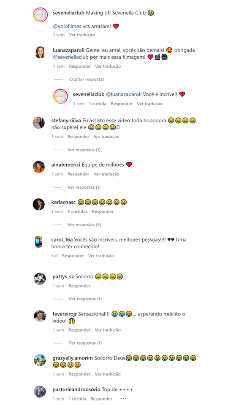Reply to grazyelly.amorim's comment
The height and width of the screenshot is (406, 228).
(x=80, y=374)
